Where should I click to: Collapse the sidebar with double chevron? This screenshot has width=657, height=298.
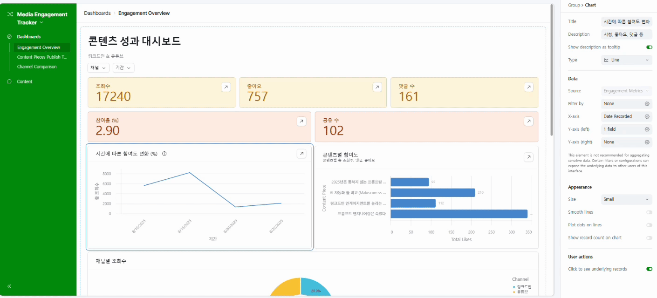pos(10,286)
